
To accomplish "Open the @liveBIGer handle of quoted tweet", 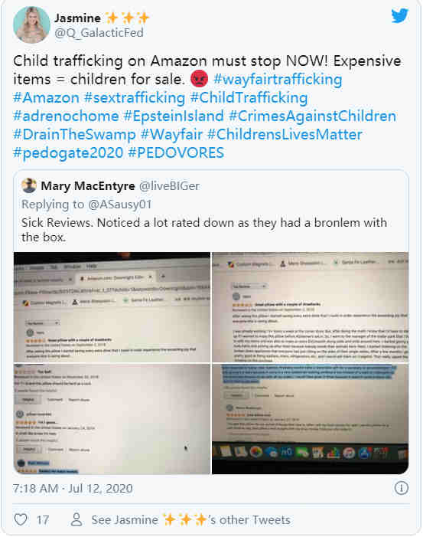I will [169, 186].
